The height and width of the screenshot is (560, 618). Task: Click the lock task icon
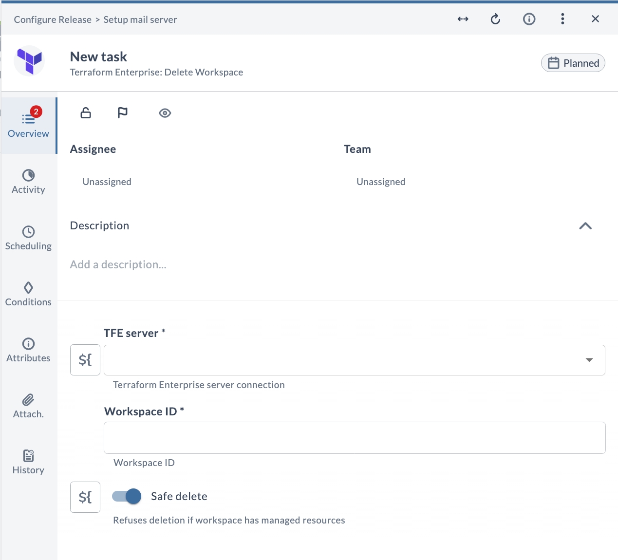[x=86, y=113]
